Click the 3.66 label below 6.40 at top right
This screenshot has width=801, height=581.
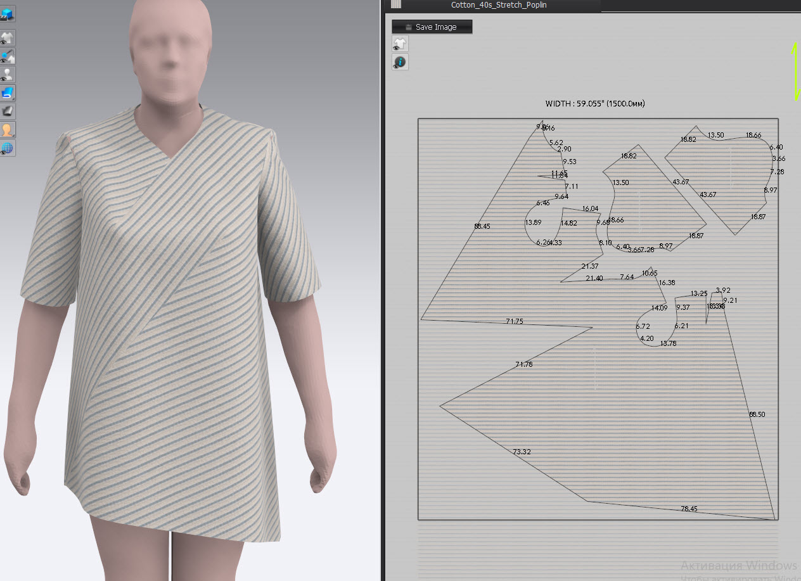pos(779,158)
